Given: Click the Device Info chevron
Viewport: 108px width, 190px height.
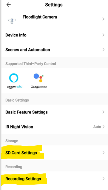Looking at the screenshot, I should coord(103,35).
